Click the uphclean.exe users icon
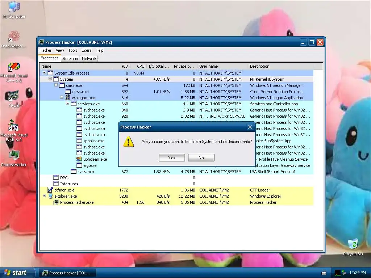The width and height of the screenshot is (371, 278). click(x=79, y=159)
